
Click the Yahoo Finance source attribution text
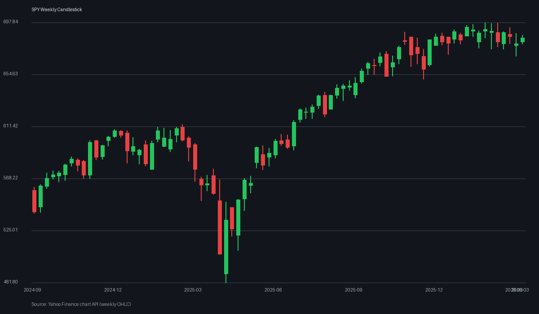tap(81, 304)
